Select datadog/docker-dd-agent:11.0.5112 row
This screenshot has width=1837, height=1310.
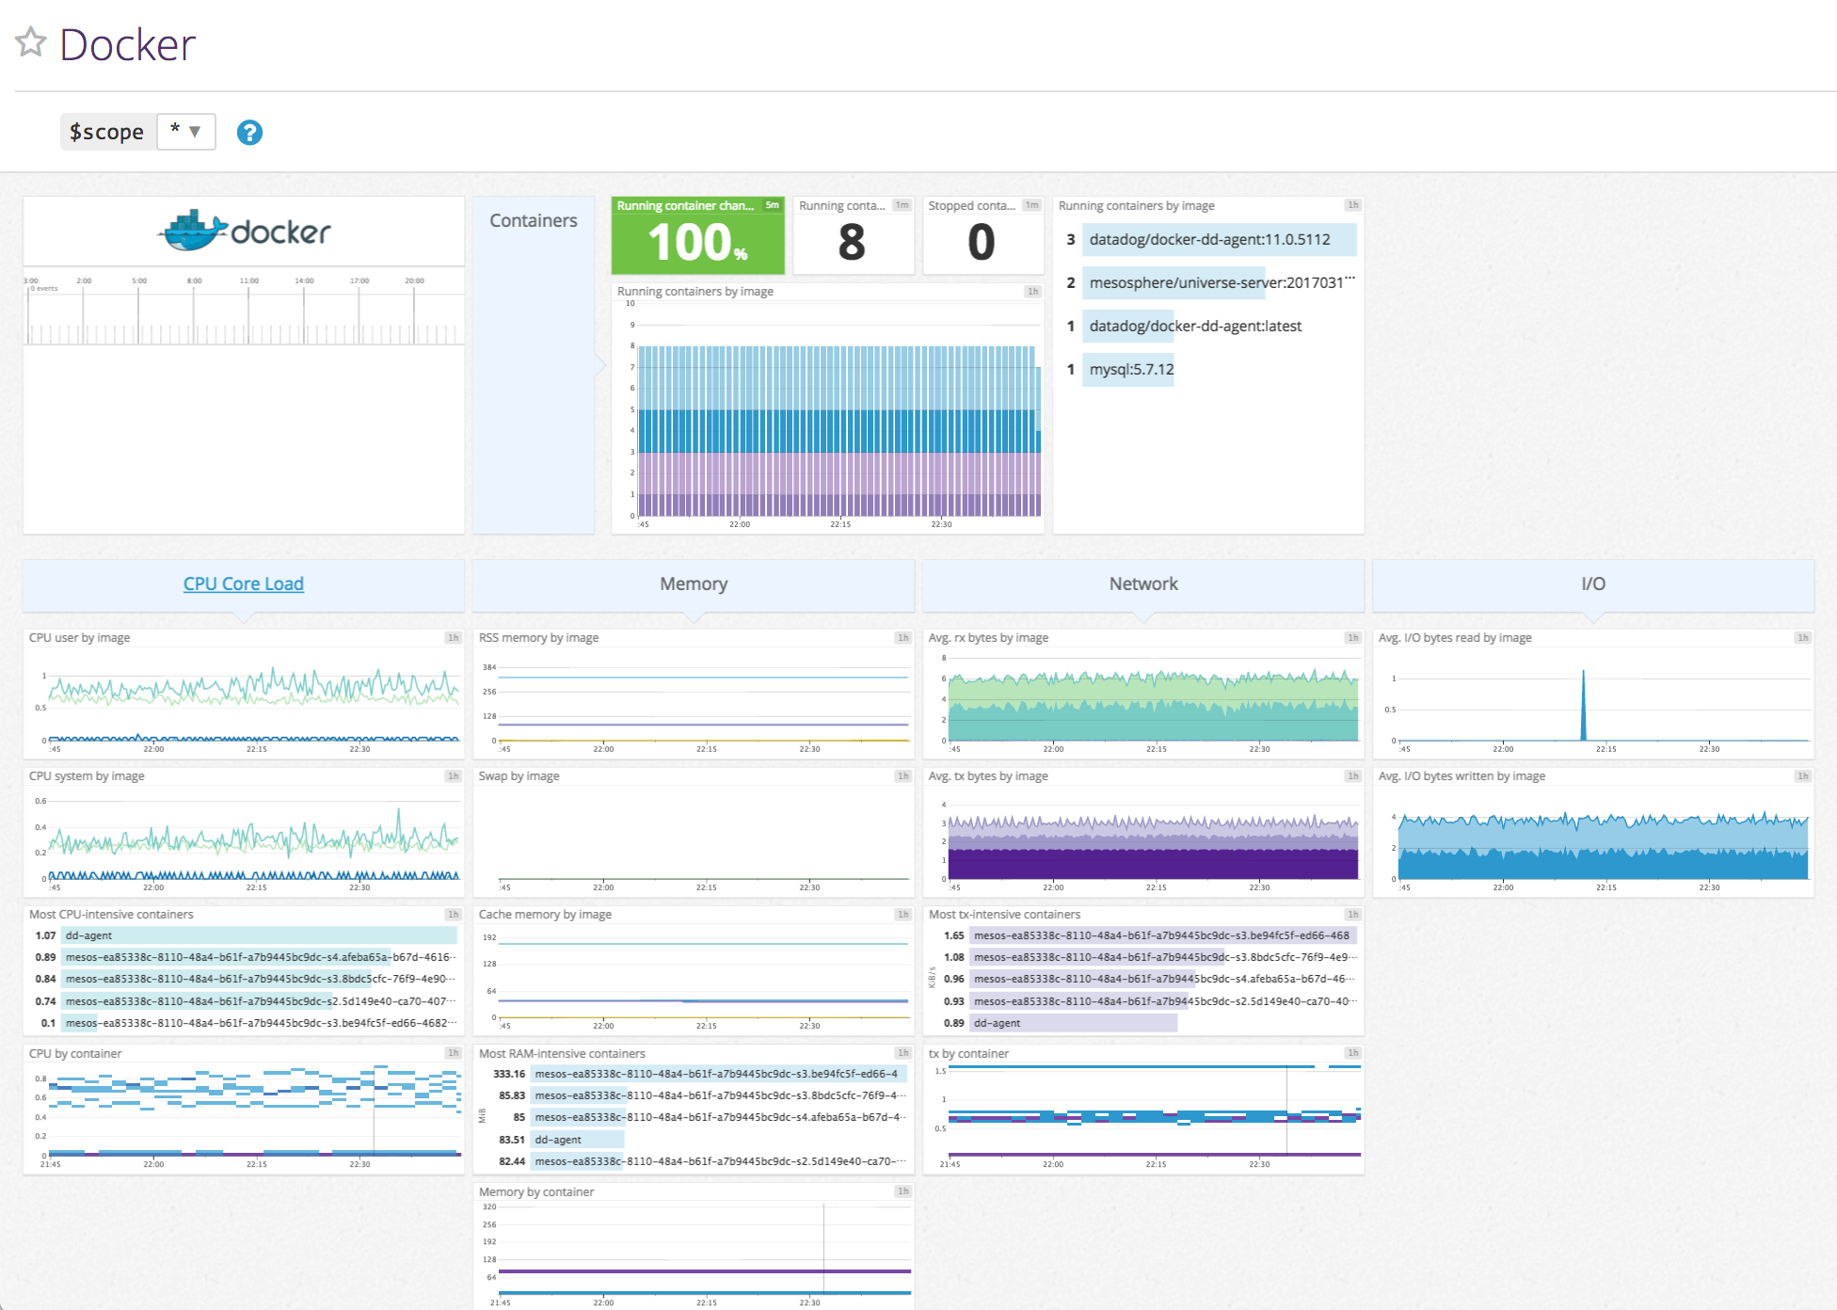coord(1210,239)
